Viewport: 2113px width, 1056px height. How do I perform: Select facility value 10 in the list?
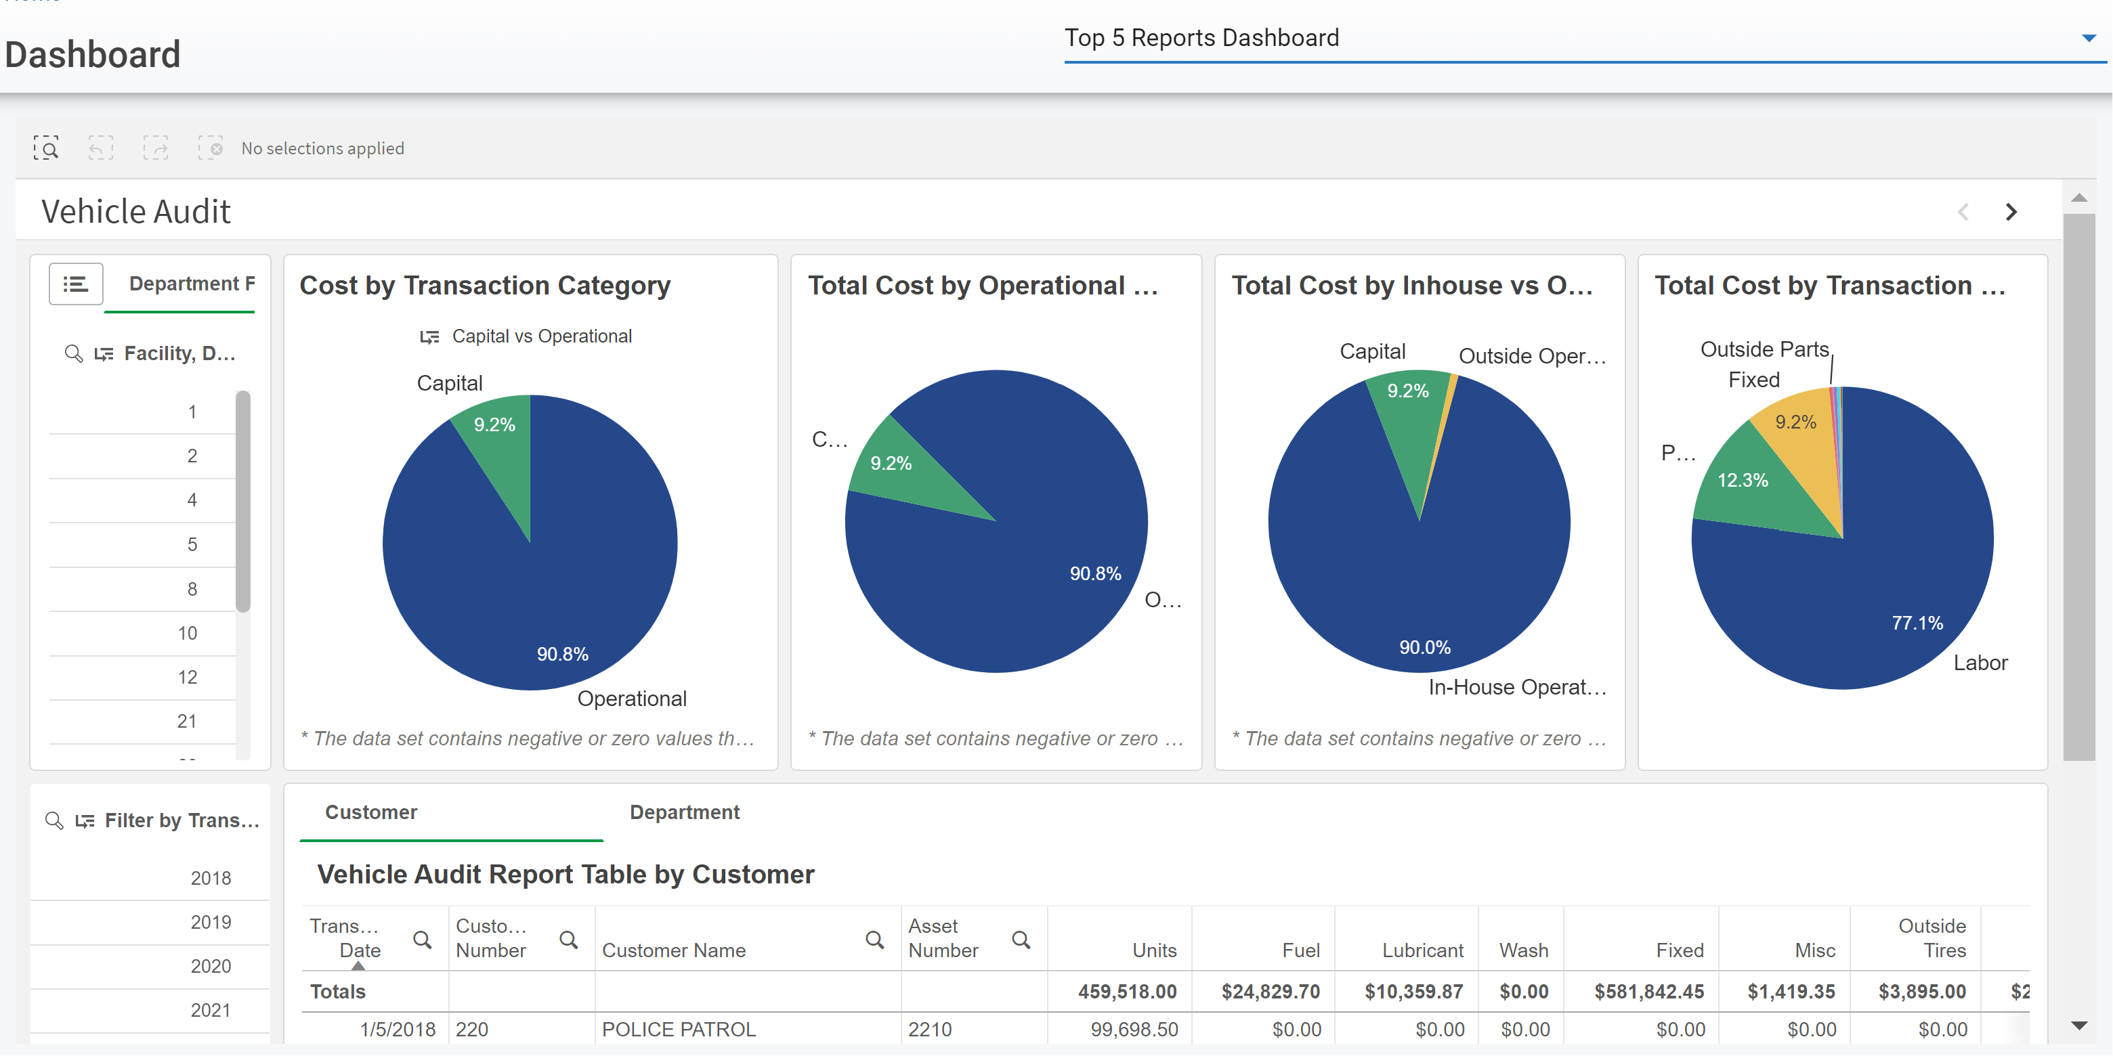coord(187,633)
